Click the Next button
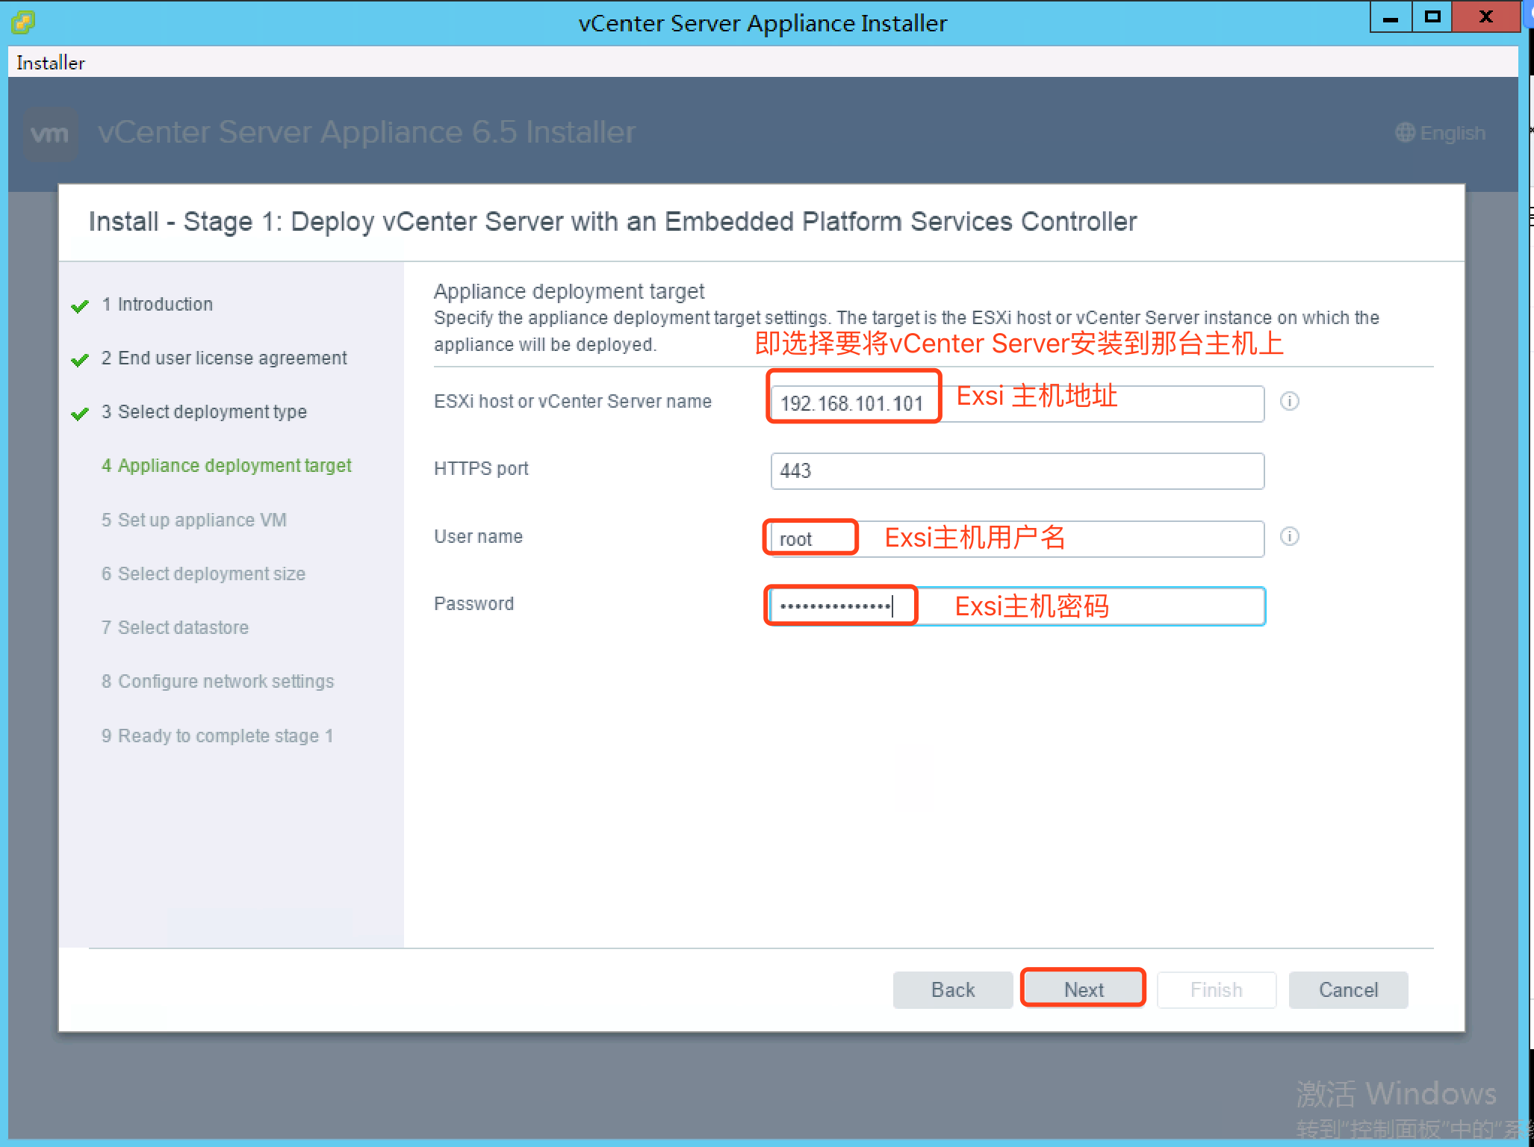The width and height of the screenshot is (1534, 1147). [x=1084, y=989]
